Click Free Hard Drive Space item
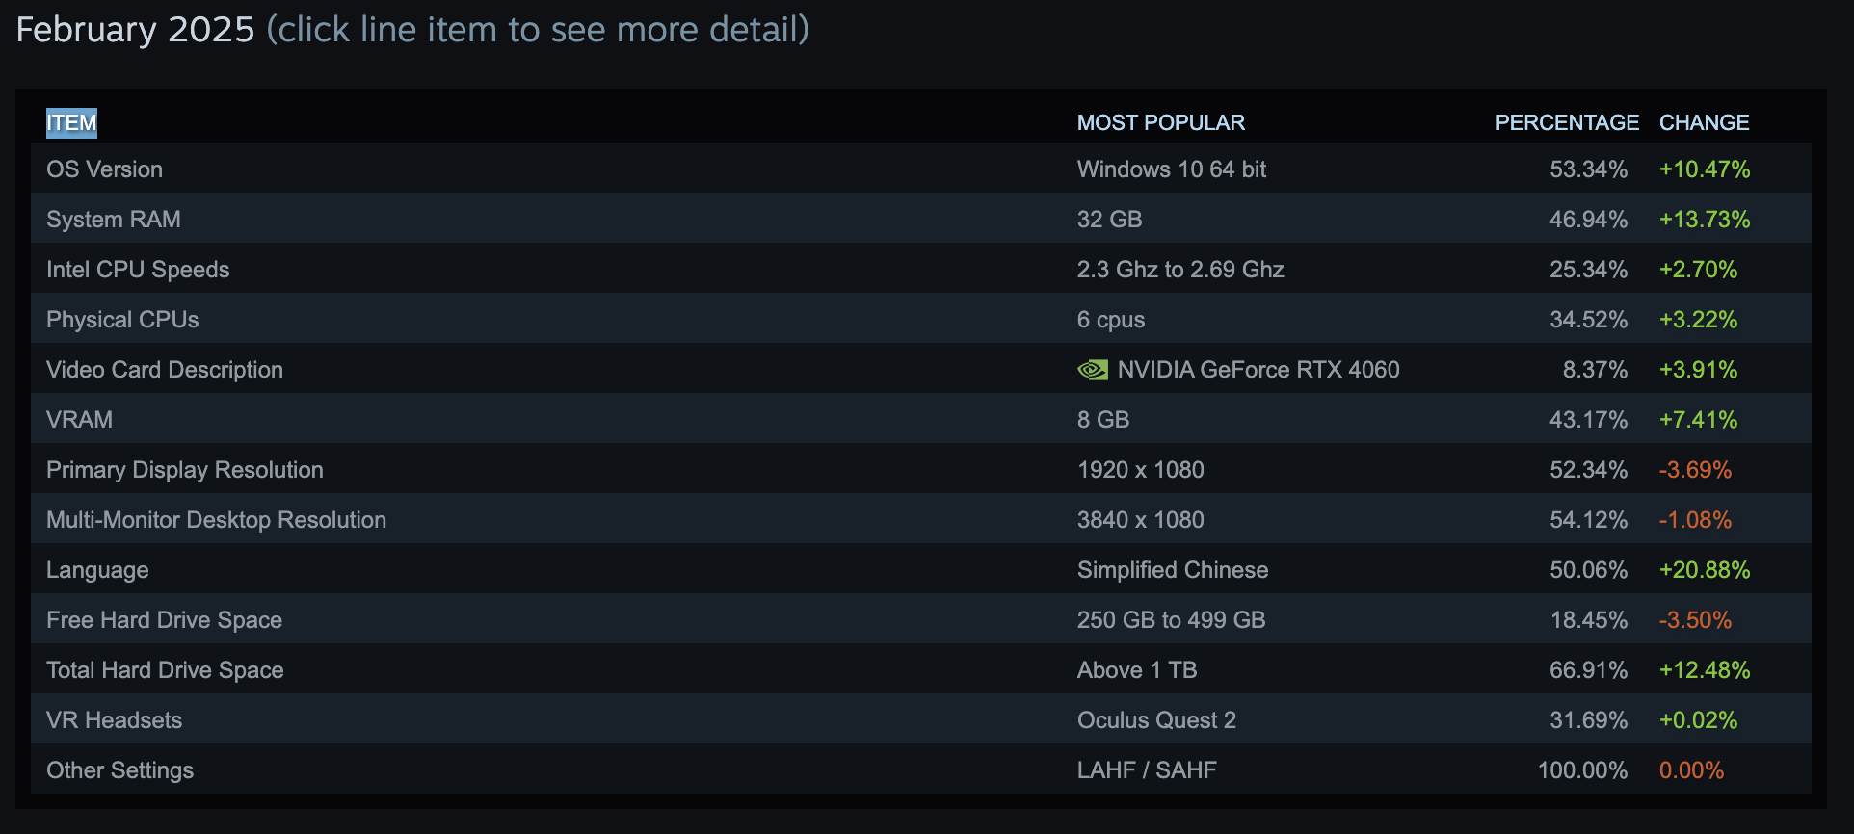This screenshot has height=834, width=1854. click(164, 620)
